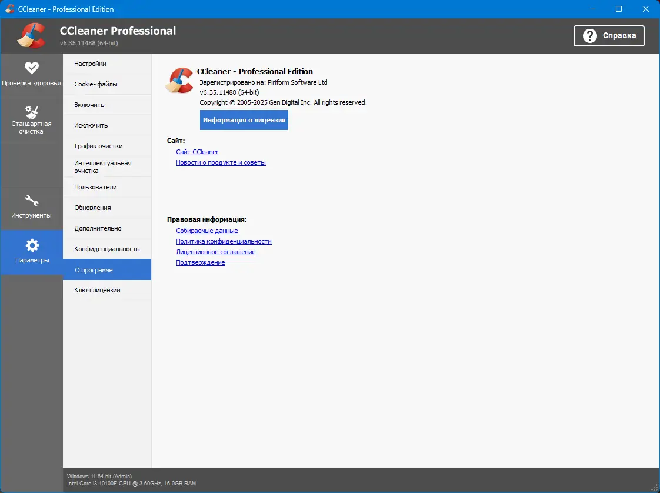
Task: Open the Пользователи section
Action: coord(107,187)
